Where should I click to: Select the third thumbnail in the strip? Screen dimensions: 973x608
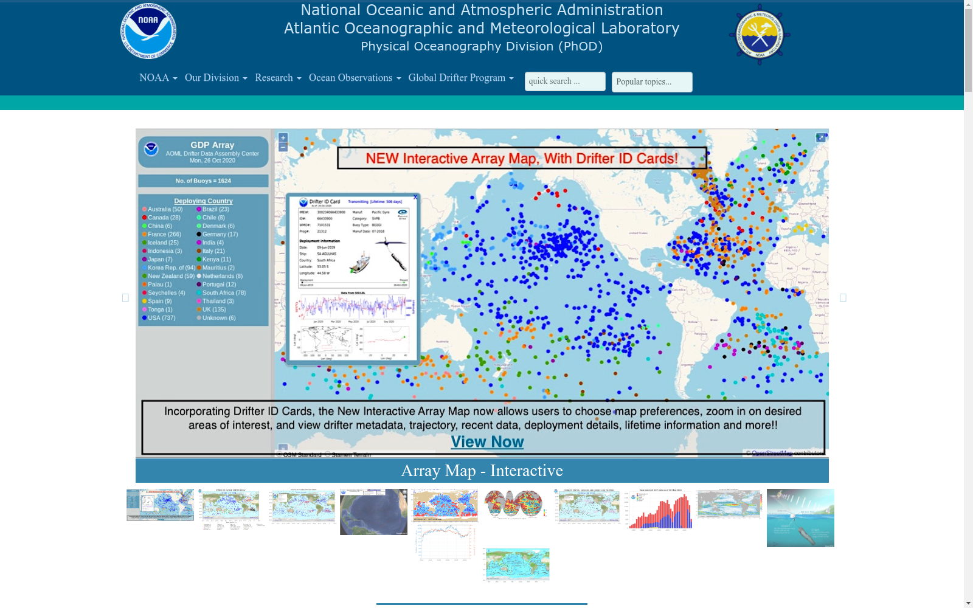[302, 506]
